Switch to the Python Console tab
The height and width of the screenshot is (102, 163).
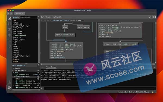pos(51,67)
